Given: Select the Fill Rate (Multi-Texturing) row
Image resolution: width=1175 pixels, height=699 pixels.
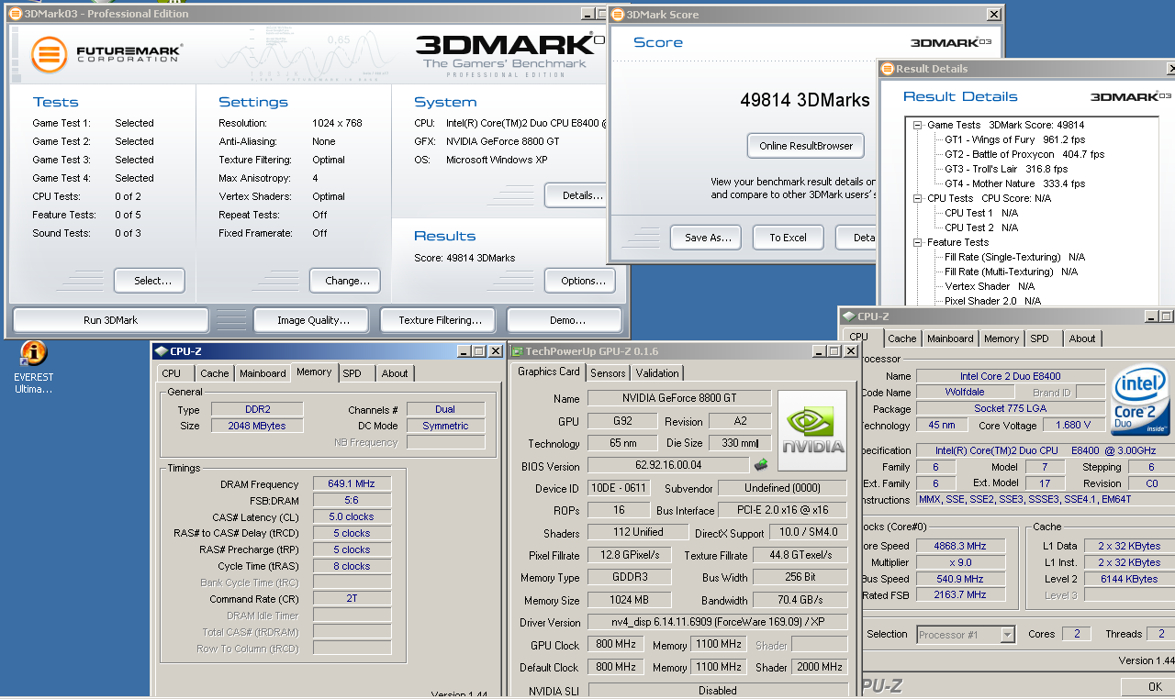Looking at the screenshot, I should pos(1010,272).
